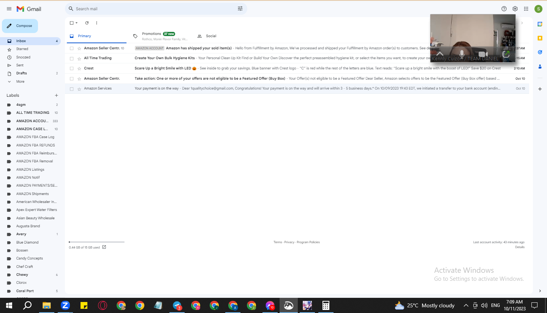Open the Privacy link in the footer

coord(289,242)
